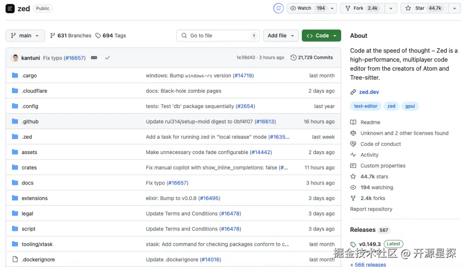This screenshot has width=464, height=267.
Task: Select the text-editor topic tag
Action: (x=366, y=106)
